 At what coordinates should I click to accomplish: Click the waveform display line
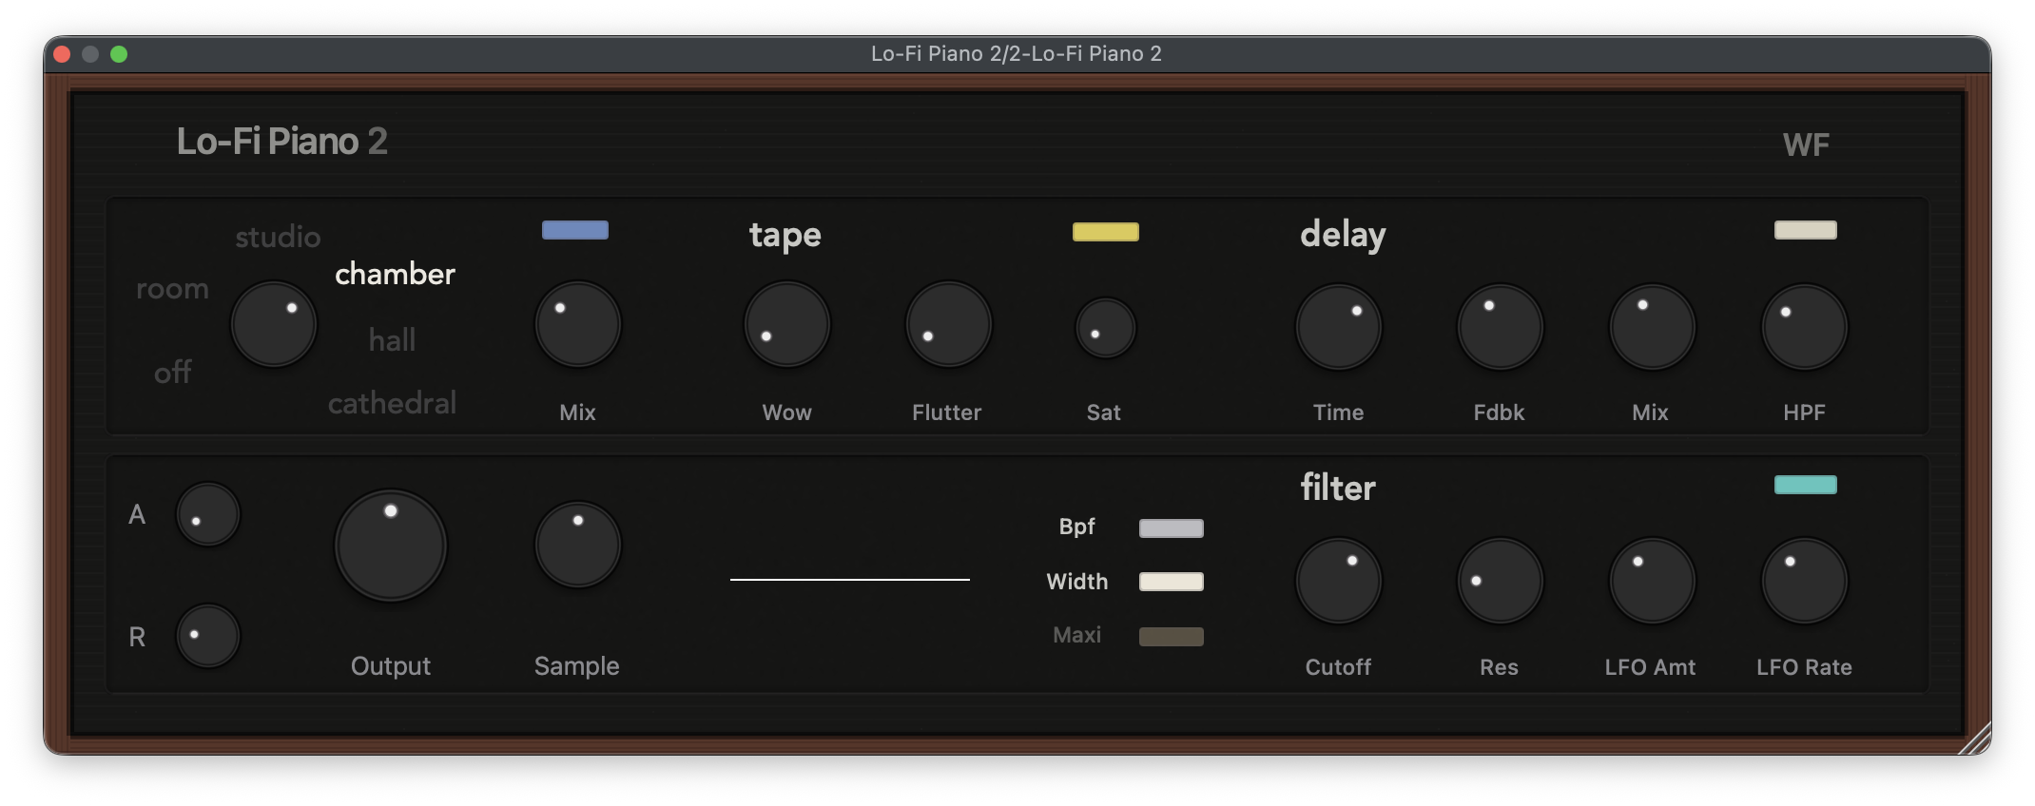[850, 579]
